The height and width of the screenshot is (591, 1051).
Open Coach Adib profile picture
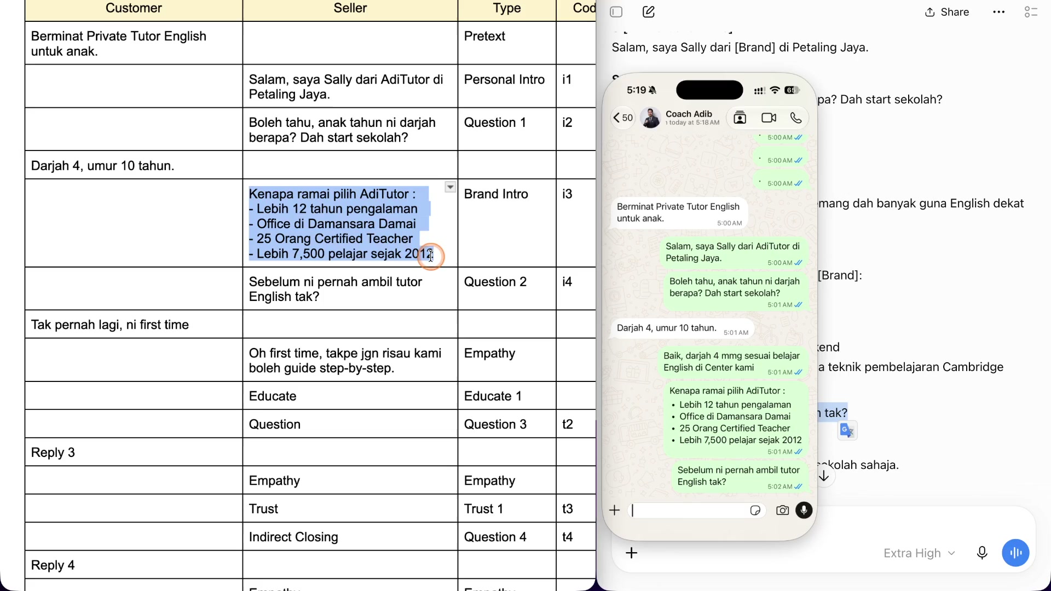click(650, 118)
